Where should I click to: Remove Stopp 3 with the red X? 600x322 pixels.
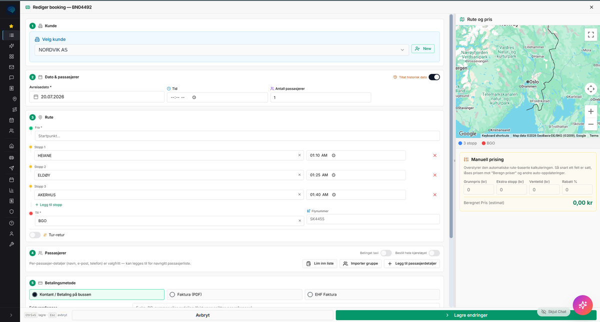tap(434, 195)
